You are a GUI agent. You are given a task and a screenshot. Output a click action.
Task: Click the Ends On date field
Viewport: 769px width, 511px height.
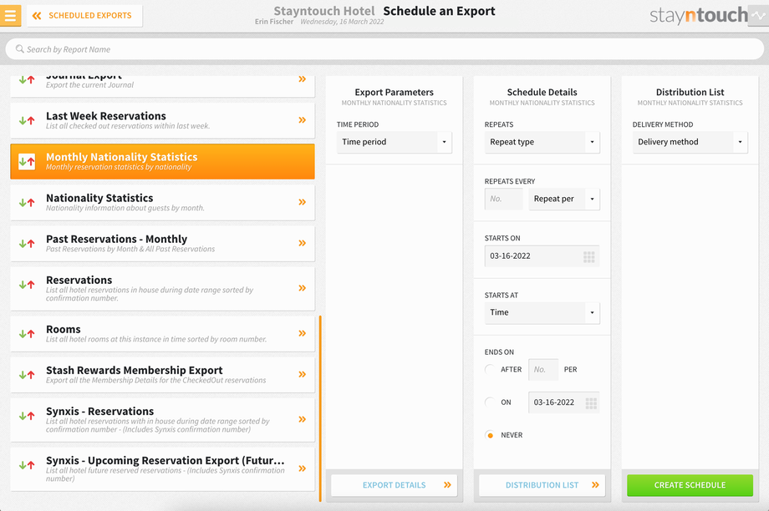click(564, 402)
